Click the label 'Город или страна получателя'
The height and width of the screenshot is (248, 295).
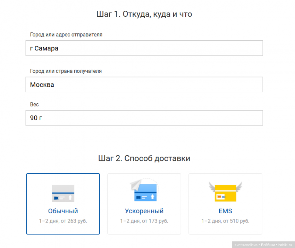tap(66, 71)
